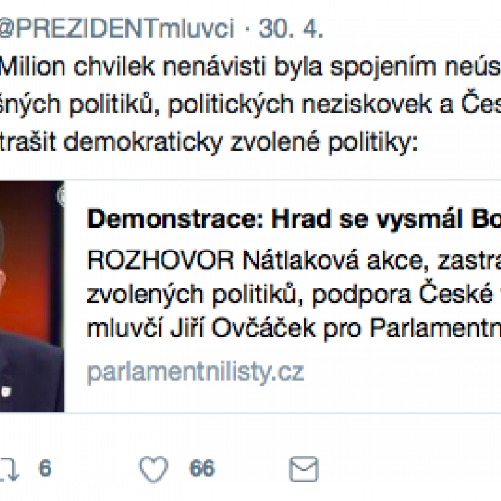This screenshot has height=501, width=501.
Task: Click the white pin on the suit lapel
Action: pyautogui.click(x=6, y=392)
